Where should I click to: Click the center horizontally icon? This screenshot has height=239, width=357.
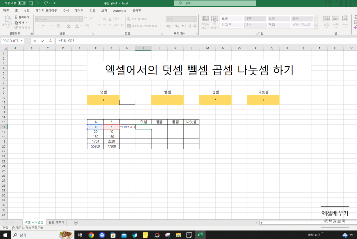click(104, 26)
